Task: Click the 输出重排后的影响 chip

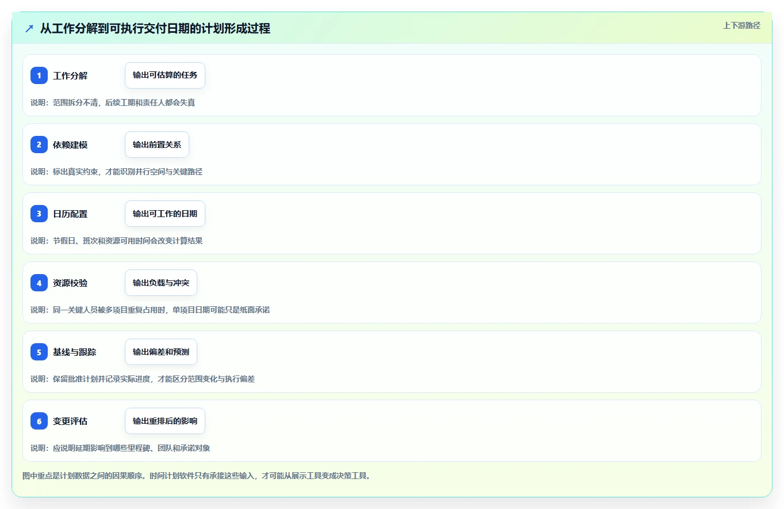Action: (x=165, y=421)
